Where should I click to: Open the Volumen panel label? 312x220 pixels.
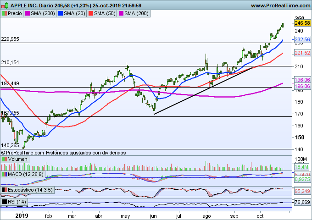click(x=15, y=159)
